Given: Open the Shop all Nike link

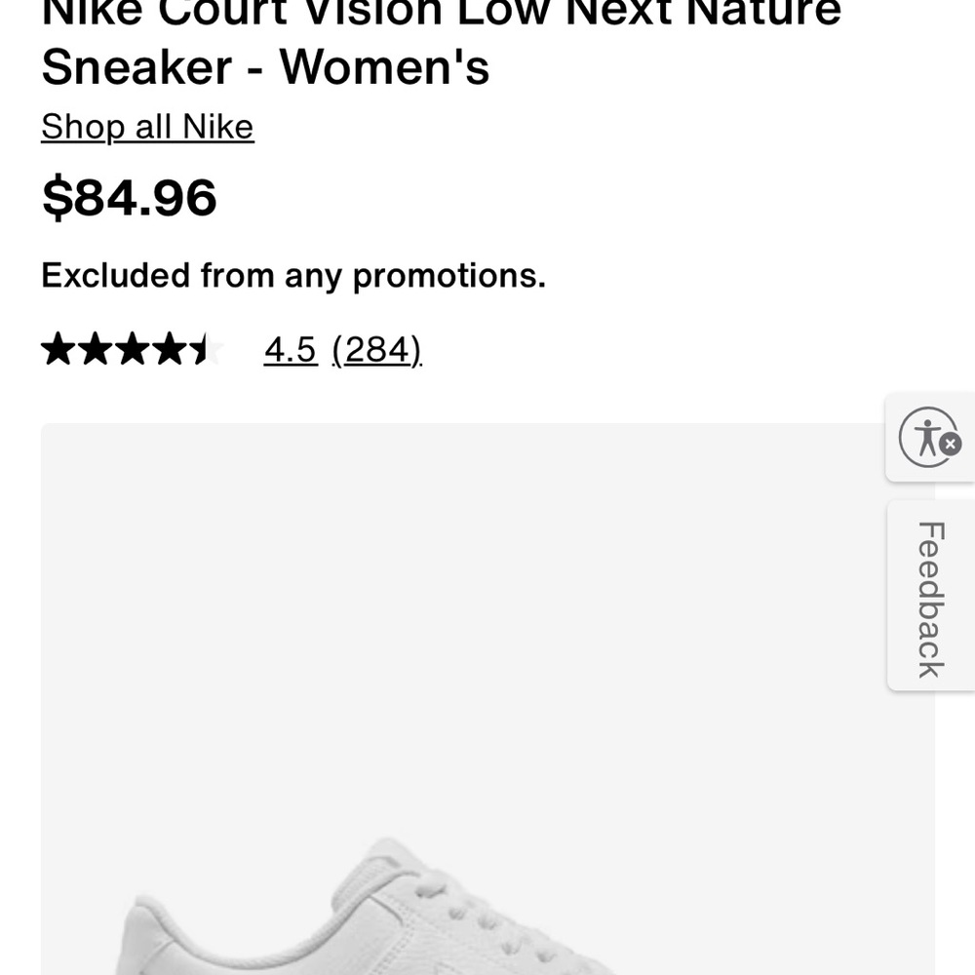Looking at the screenshot, I should pos(145,127).
